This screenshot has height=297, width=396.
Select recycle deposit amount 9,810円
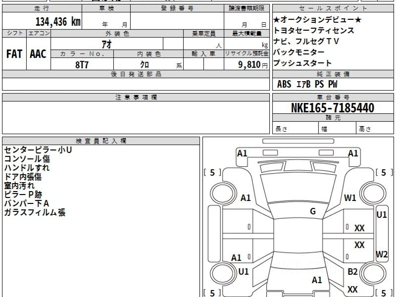pos(253,65)
